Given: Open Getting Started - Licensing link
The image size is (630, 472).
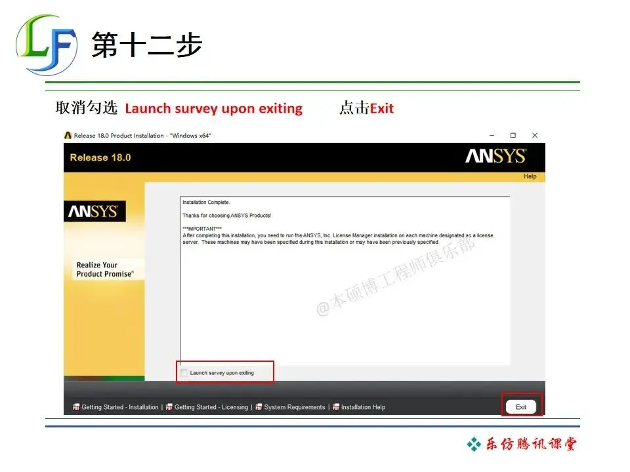Looking at the screenshot, I should 211,407.
